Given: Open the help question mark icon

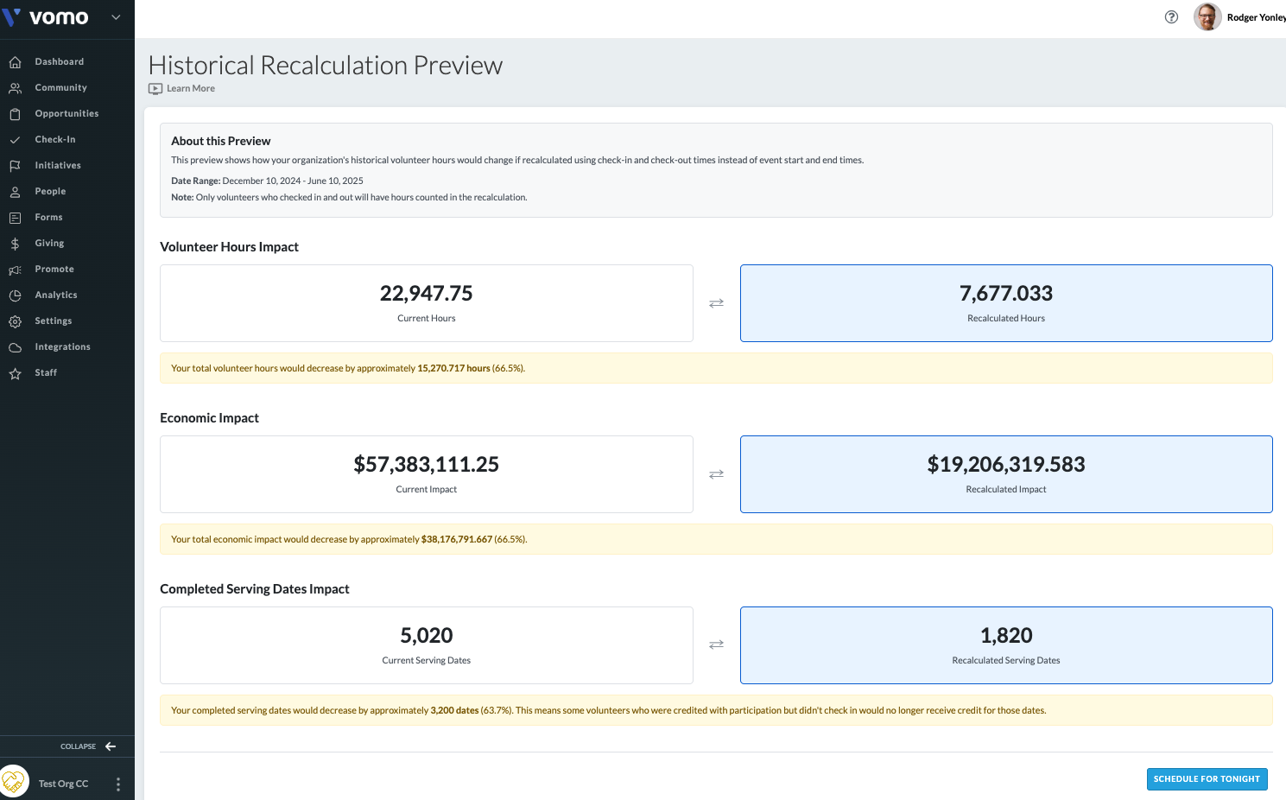Looking at the screenshot, I should 1171,16.
